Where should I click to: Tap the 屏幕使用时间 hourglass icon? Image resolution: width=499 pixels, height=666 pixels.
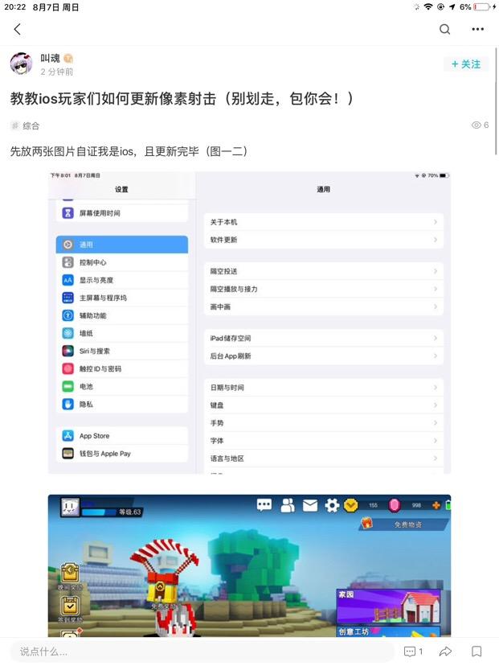click(x=67, y=213)
